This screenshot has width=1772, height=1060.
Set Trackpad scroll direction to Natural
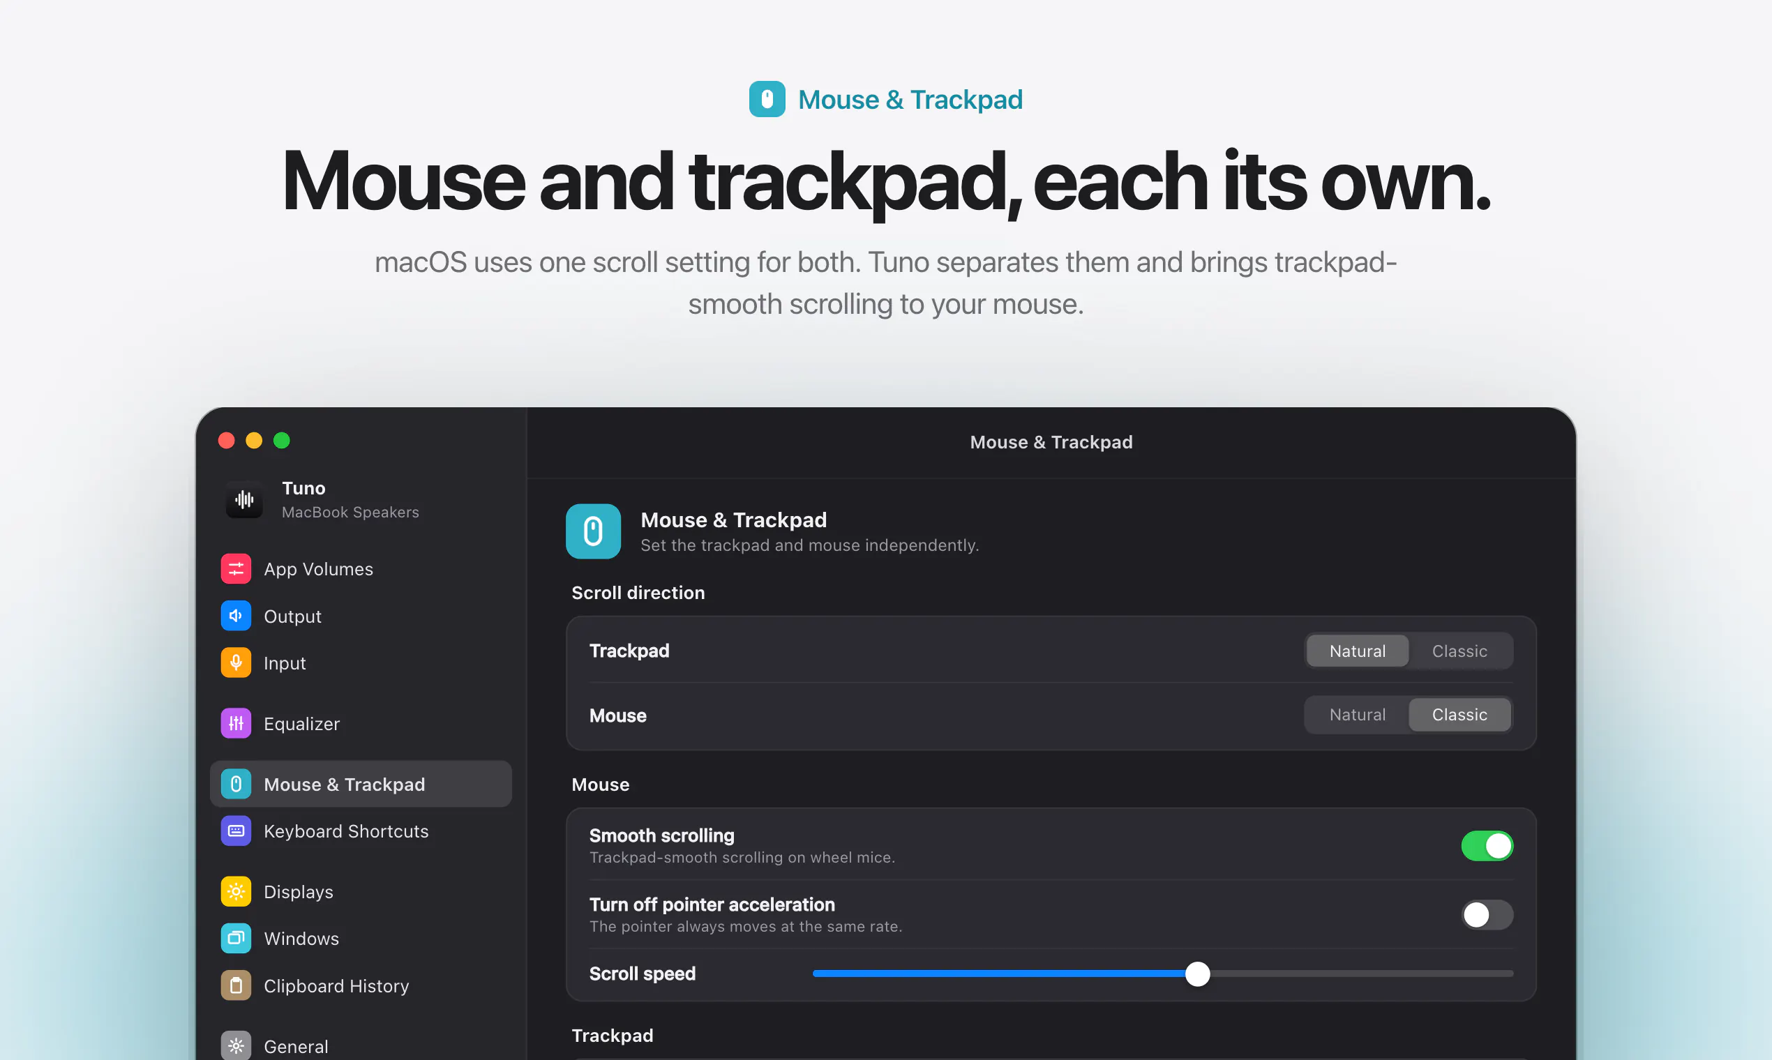1357,651
